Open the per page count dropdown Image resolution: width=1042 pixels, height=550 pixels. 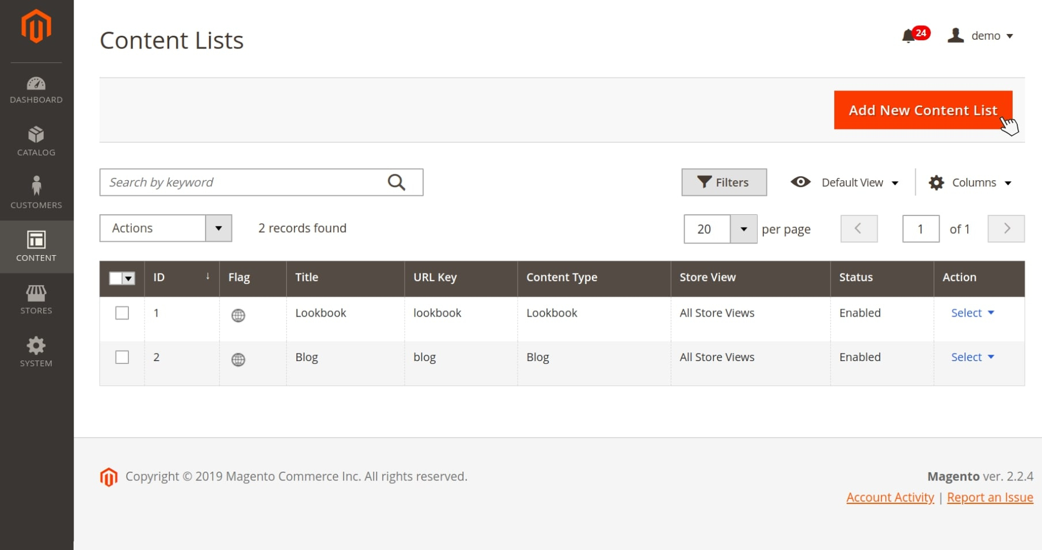tap(743, 229)
